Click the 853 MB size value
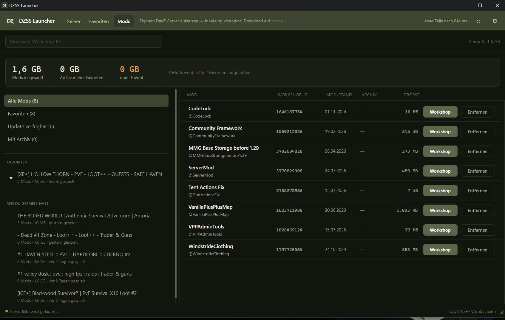505x320 pixels. (410, 250)
